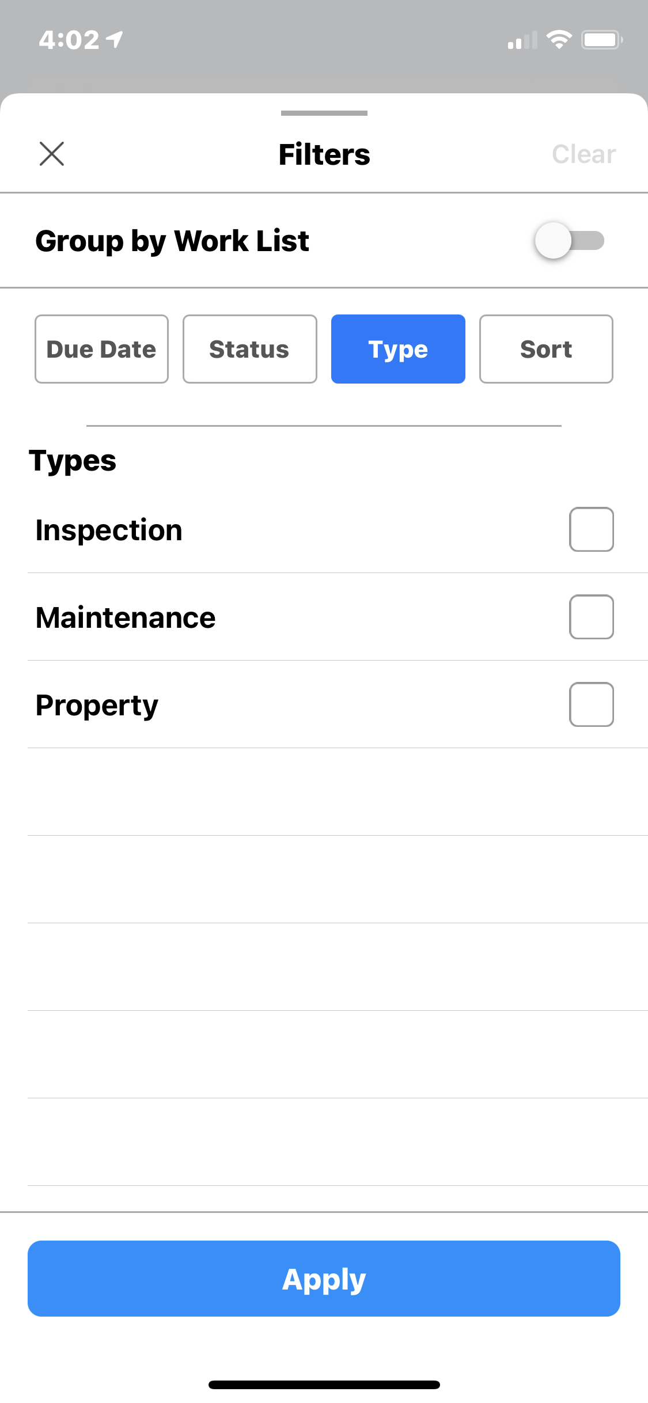The width and height of the screenshot is (648, 1403).
Task: Tap the battery icon in the status bar
Action: pos(601,40)
